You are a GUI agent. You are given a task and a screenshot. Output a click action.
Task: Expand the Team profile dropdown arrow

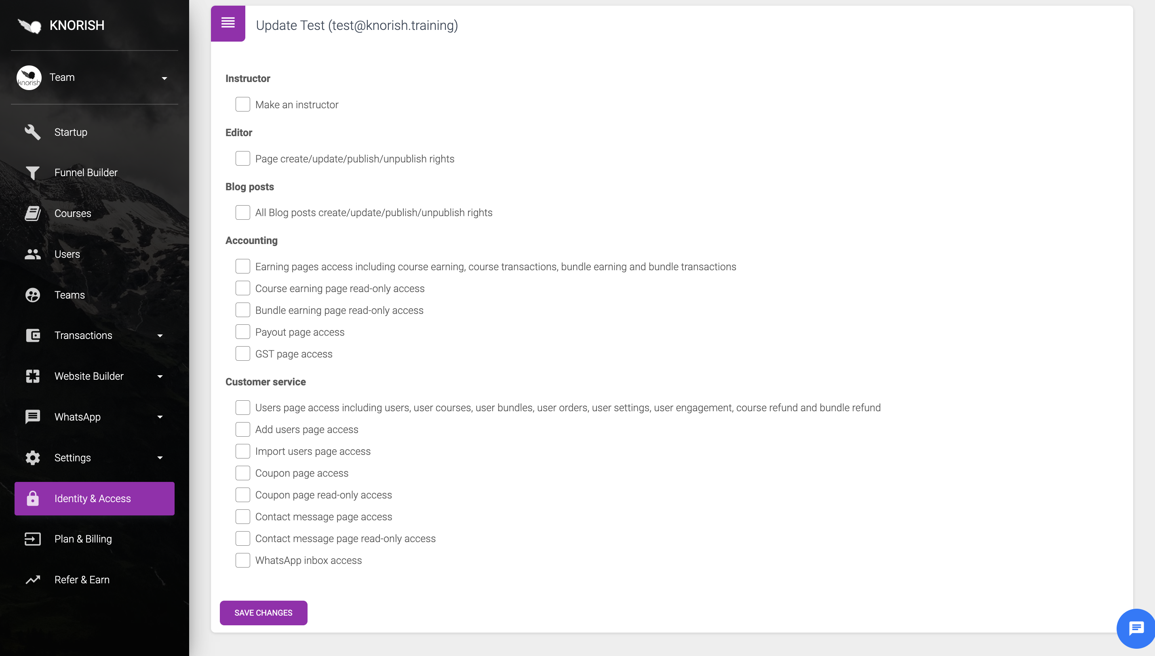[164, 78]
